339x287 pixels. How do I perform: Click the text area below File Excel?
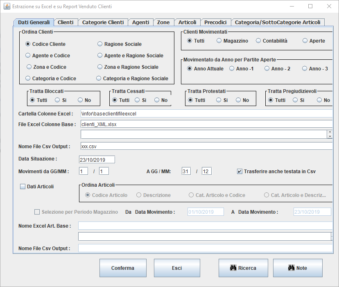tap(203, 134)
